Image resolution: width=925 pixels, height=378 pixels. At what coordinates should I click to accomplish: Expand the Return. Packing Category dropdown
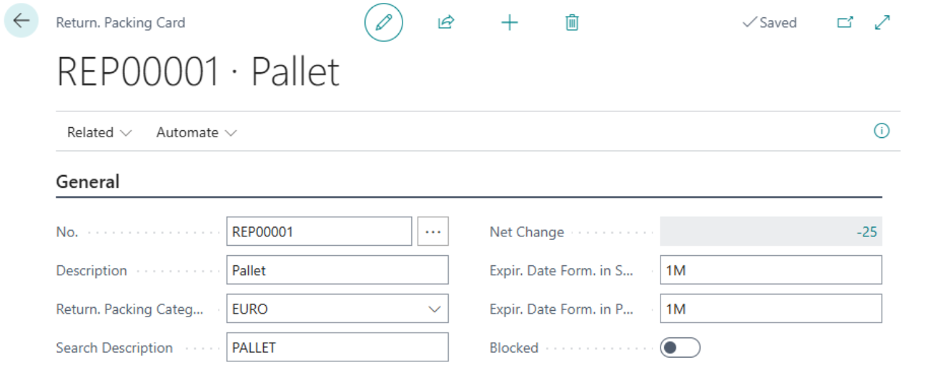coord(434,309)
